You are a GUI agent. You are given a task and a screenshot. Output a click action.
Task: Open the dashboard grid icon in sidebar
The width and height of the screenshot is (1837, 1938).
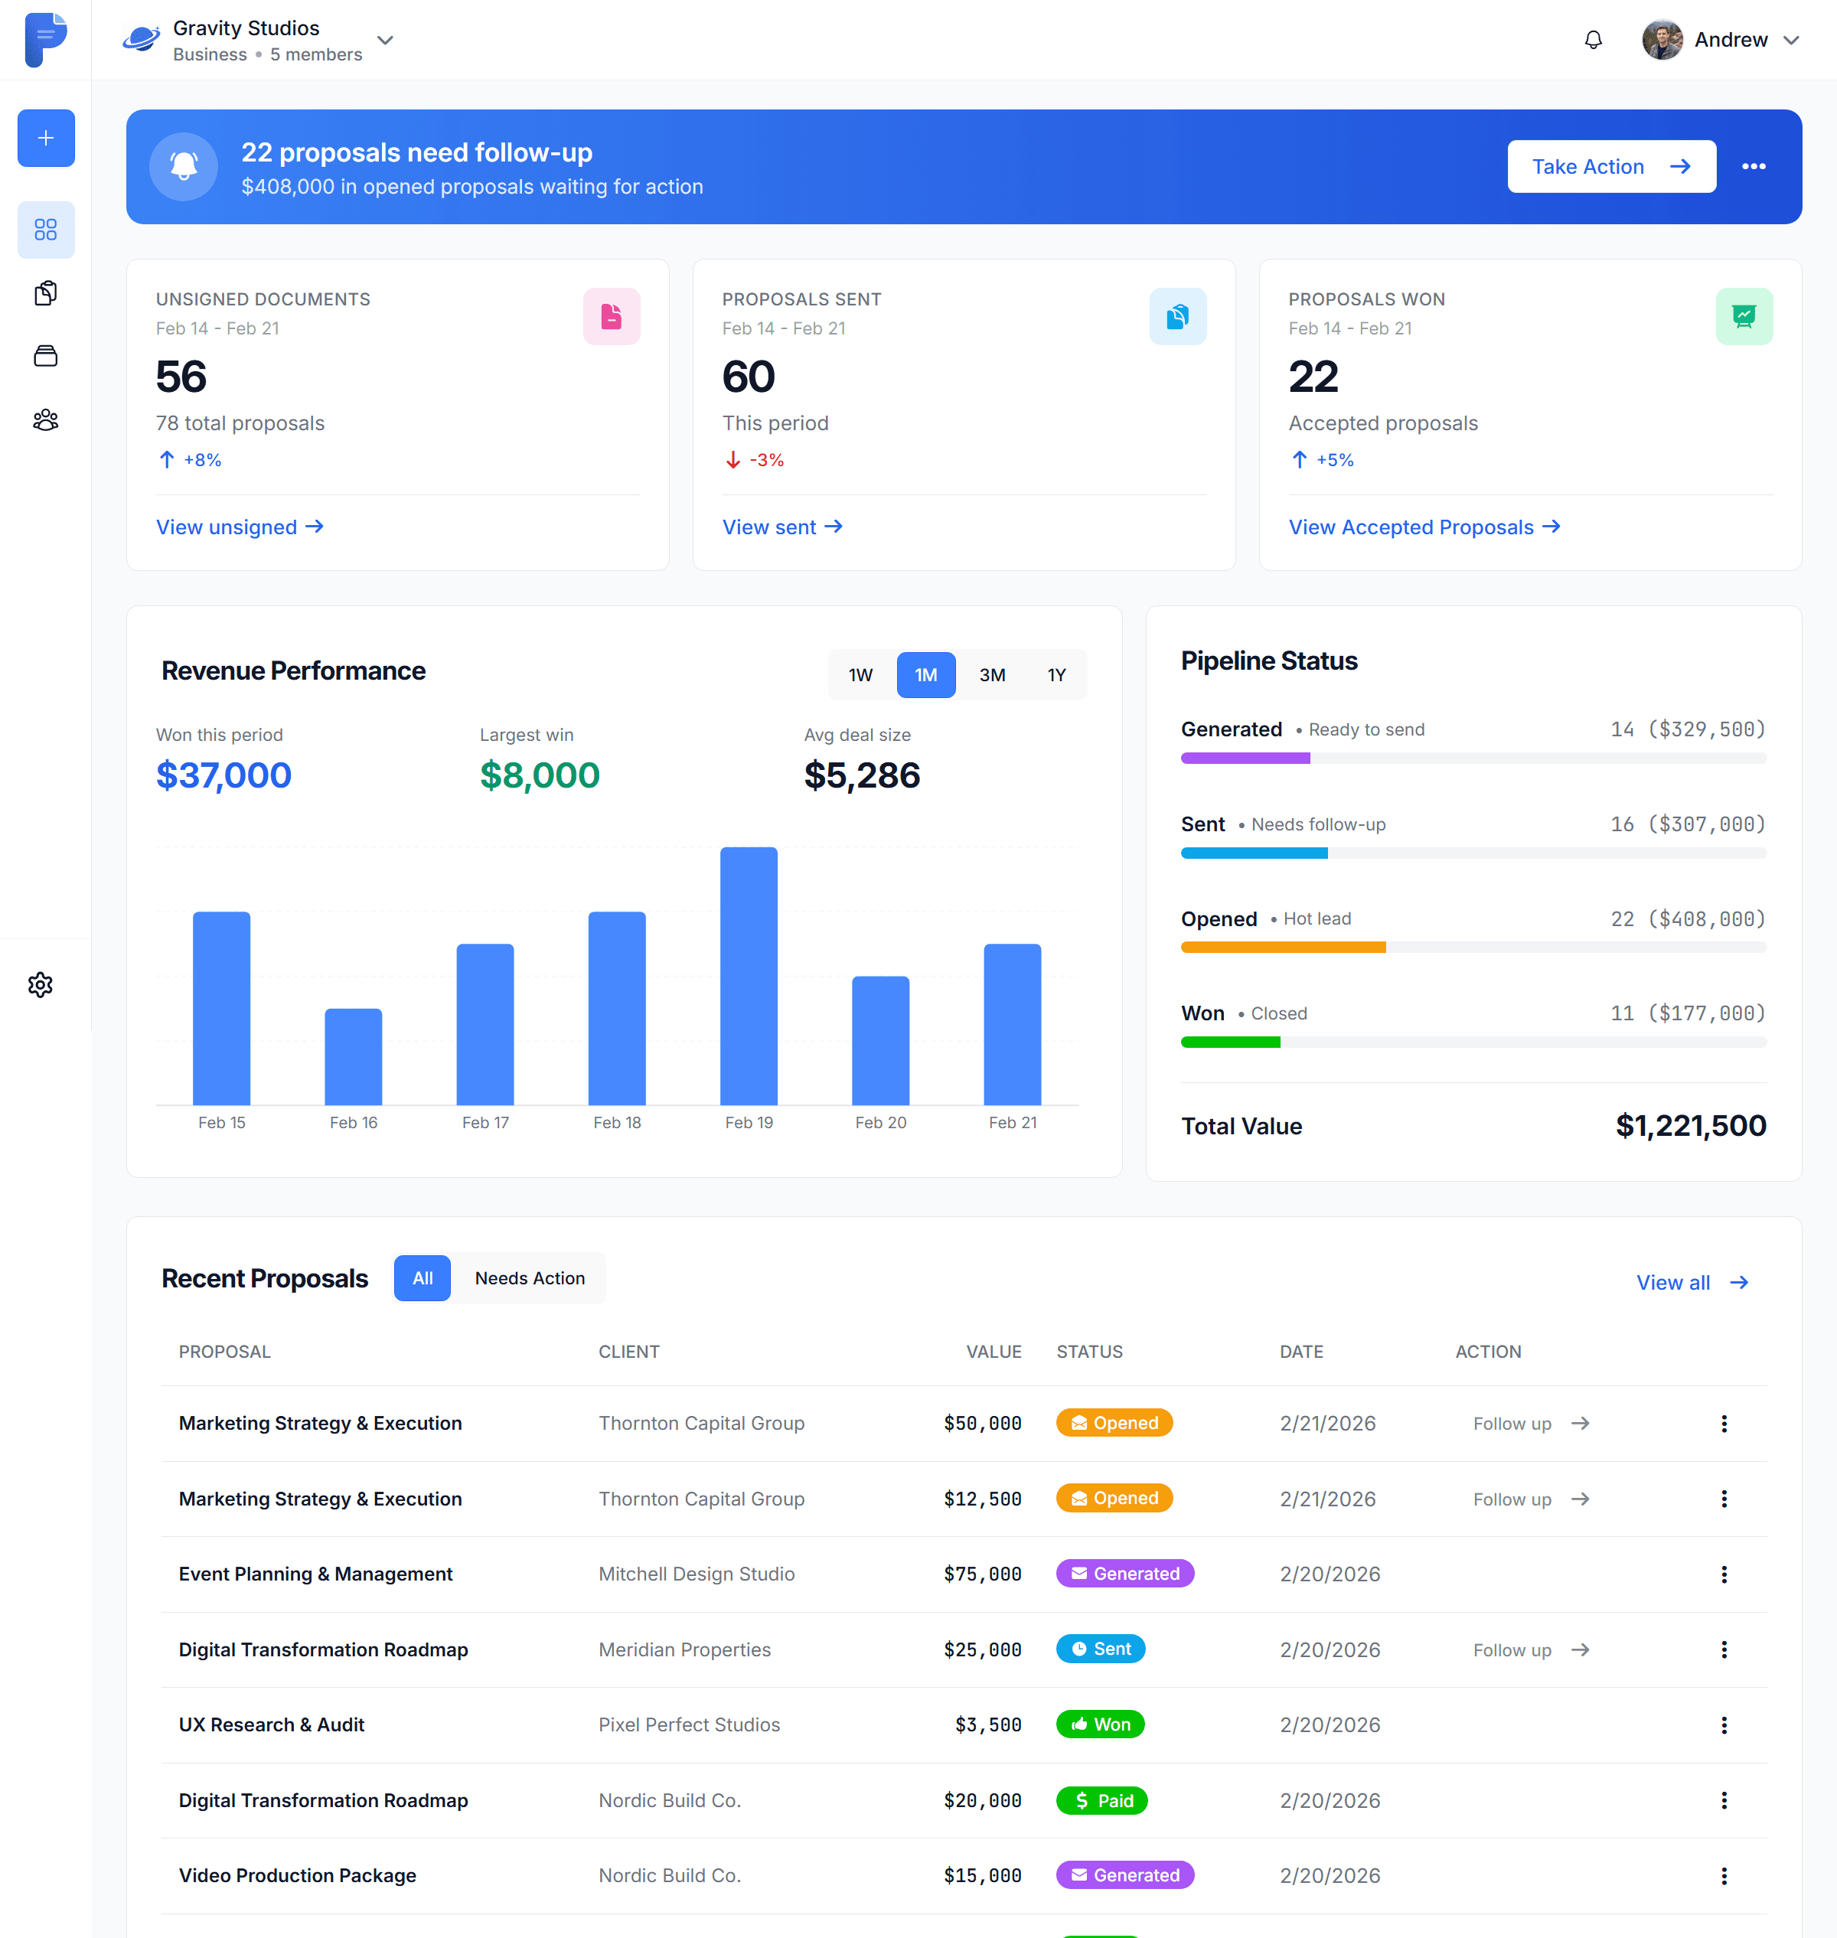coord(46,229)
